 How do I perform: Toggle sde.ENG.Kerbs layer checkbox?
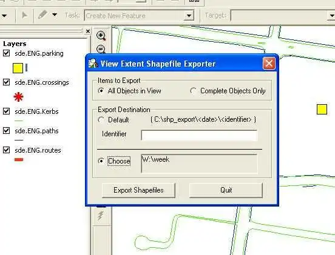[7, 111]
